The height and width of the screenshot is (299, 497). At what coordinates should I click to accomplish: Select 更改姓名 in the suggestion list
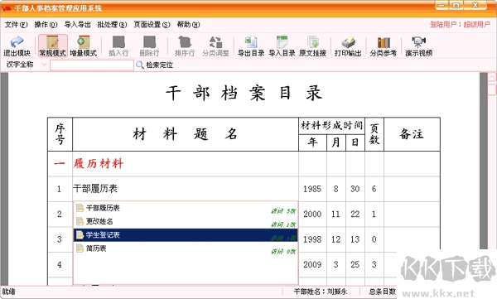click(x=186, y=221)
